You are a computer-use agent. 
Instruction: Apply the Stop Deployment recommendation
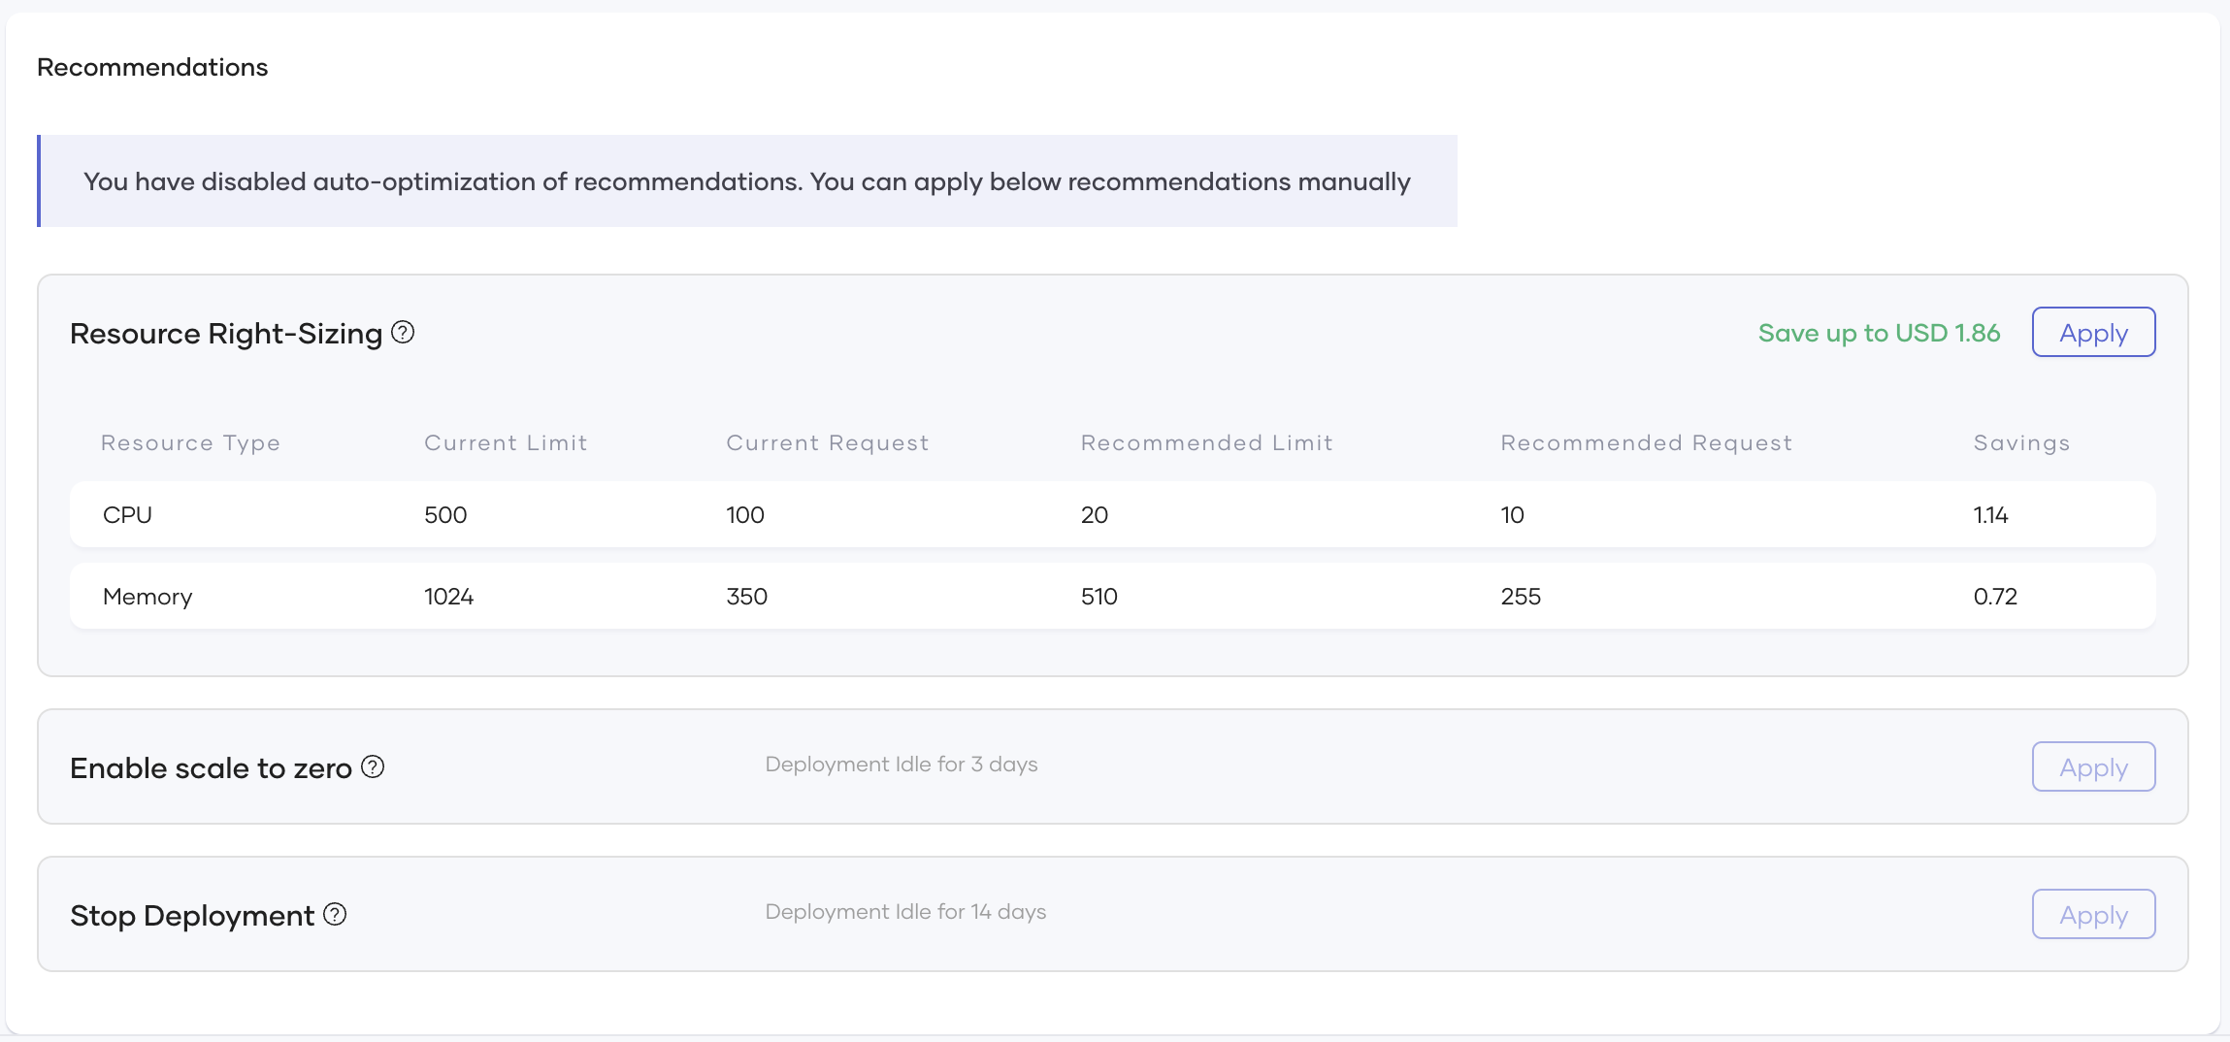click(2093, 914)
